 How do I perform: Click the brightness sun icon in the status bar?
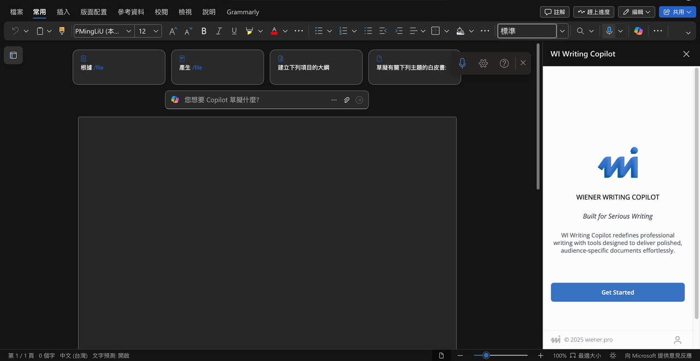pyautogui.click(x=613, y=356)
